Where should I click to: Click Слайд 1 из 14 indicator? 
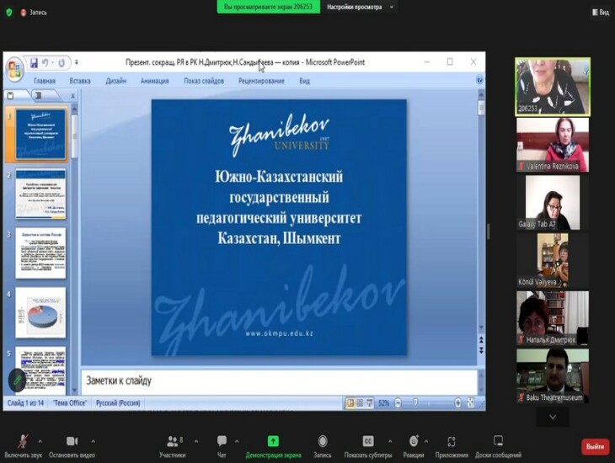[25, 403]
